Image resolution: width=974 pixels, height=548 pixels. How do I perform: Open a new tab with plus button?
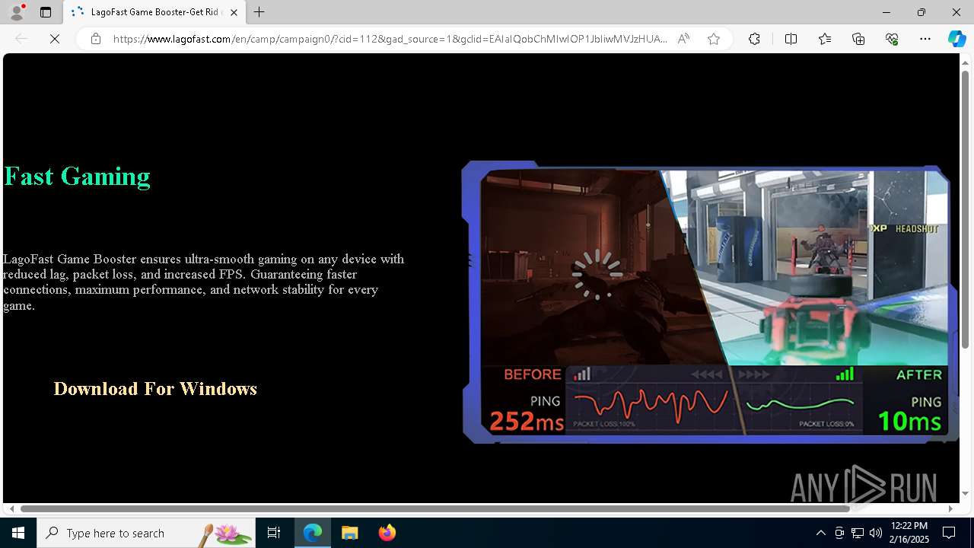point(259,12)
